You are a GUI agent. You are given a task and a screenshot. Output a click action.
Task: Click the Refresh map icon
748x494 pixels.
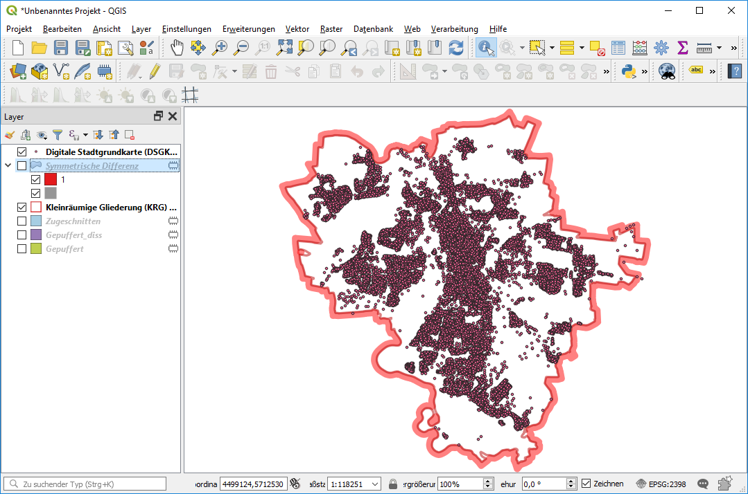[455, 48]
